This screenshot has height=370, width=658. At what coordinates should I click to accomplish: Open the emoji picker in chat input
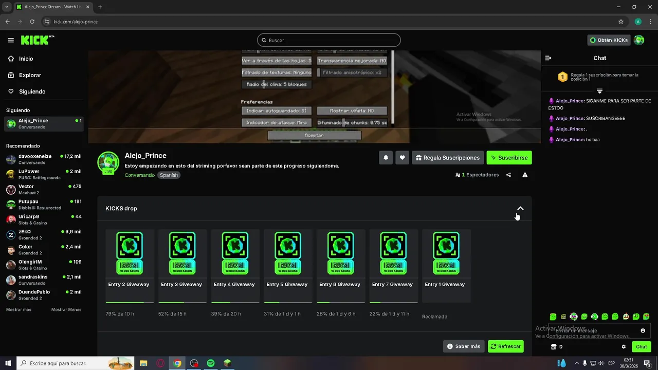(x=643, y=330)
